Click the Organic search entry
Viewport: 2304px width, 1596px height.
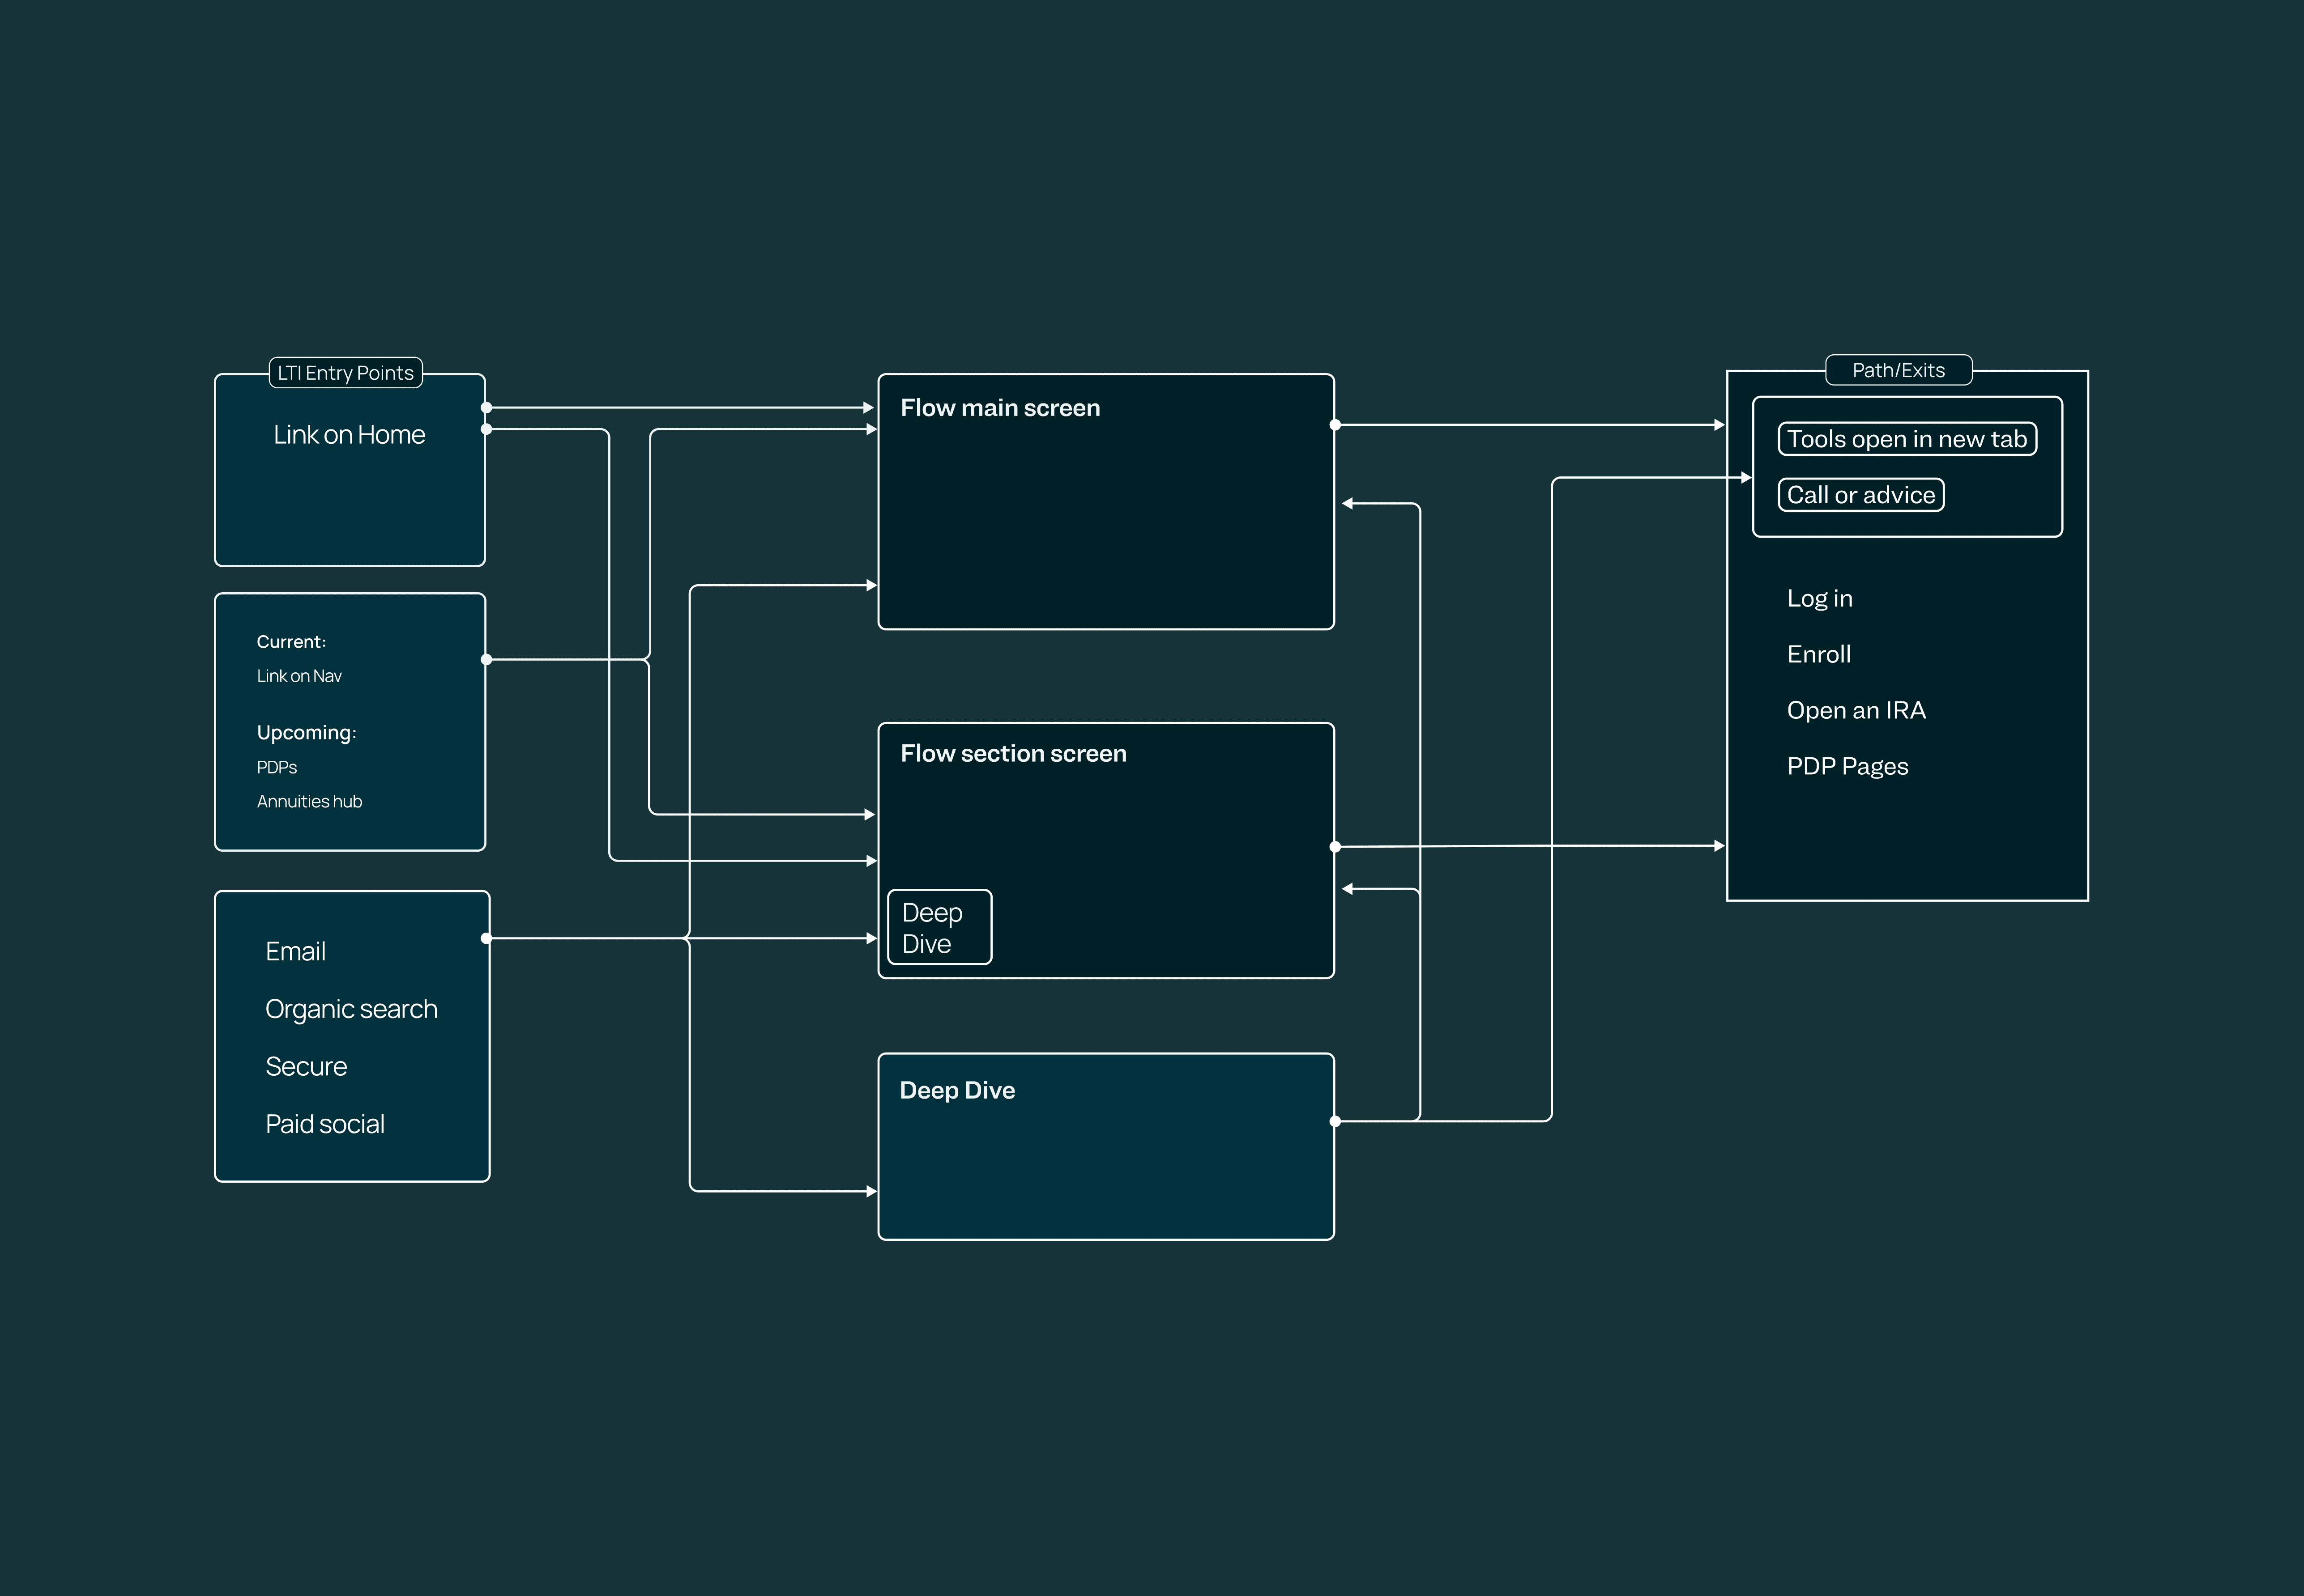click(x=351, y=1009)
